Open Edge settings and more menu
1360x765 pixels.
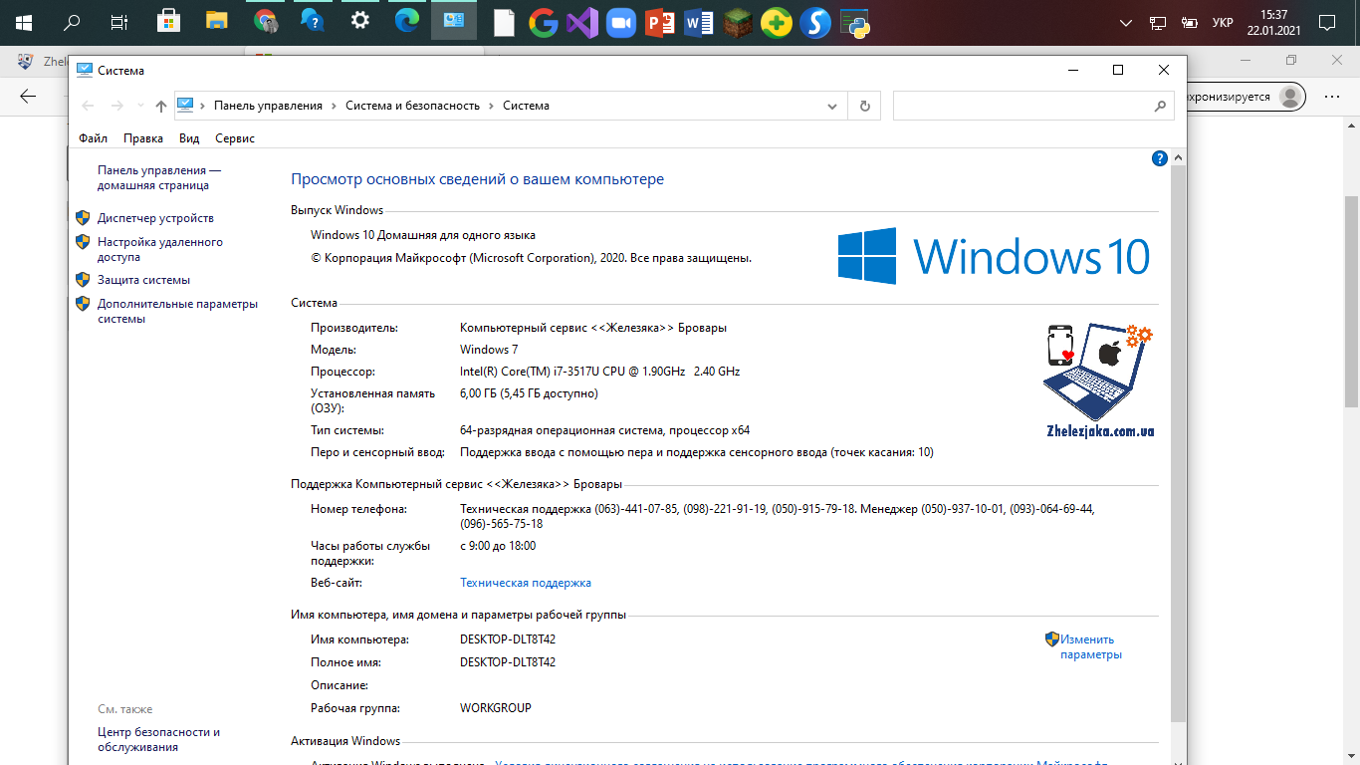pos(1331,97)
